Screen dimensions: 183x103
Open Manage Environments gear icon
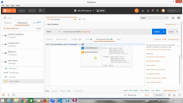click(x=178, y=18)
